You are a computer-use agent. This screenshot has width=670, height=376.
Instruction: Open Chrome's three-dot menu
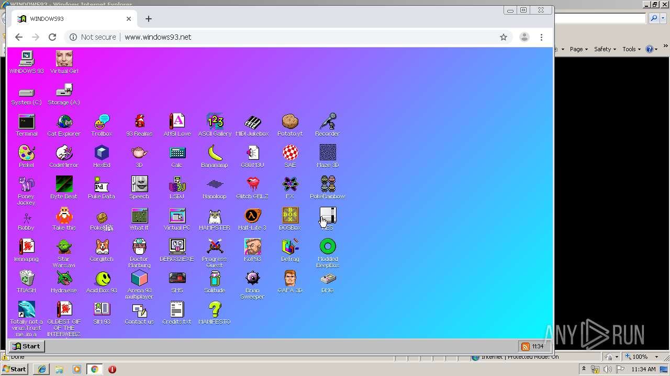(x=541, y=37)
